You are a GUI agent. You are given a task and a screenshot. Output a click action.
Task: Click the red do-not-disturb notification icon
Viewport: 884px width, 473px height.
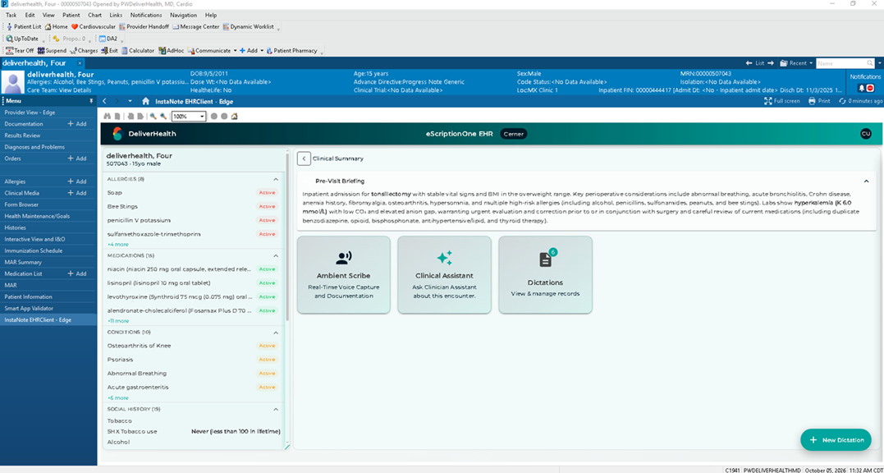[870, 89]
